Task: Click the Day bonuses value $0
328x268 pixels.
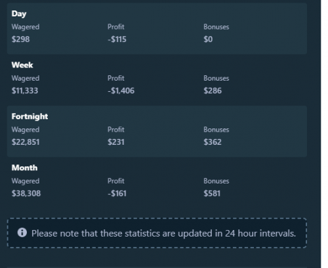Action: 208,39
